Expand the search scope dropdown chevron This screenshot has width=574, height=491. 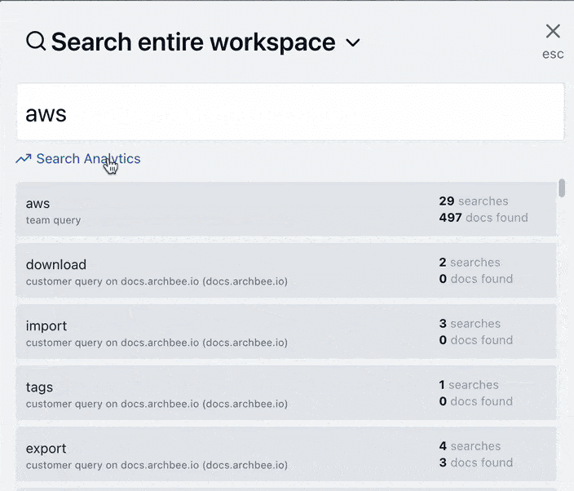353,43
